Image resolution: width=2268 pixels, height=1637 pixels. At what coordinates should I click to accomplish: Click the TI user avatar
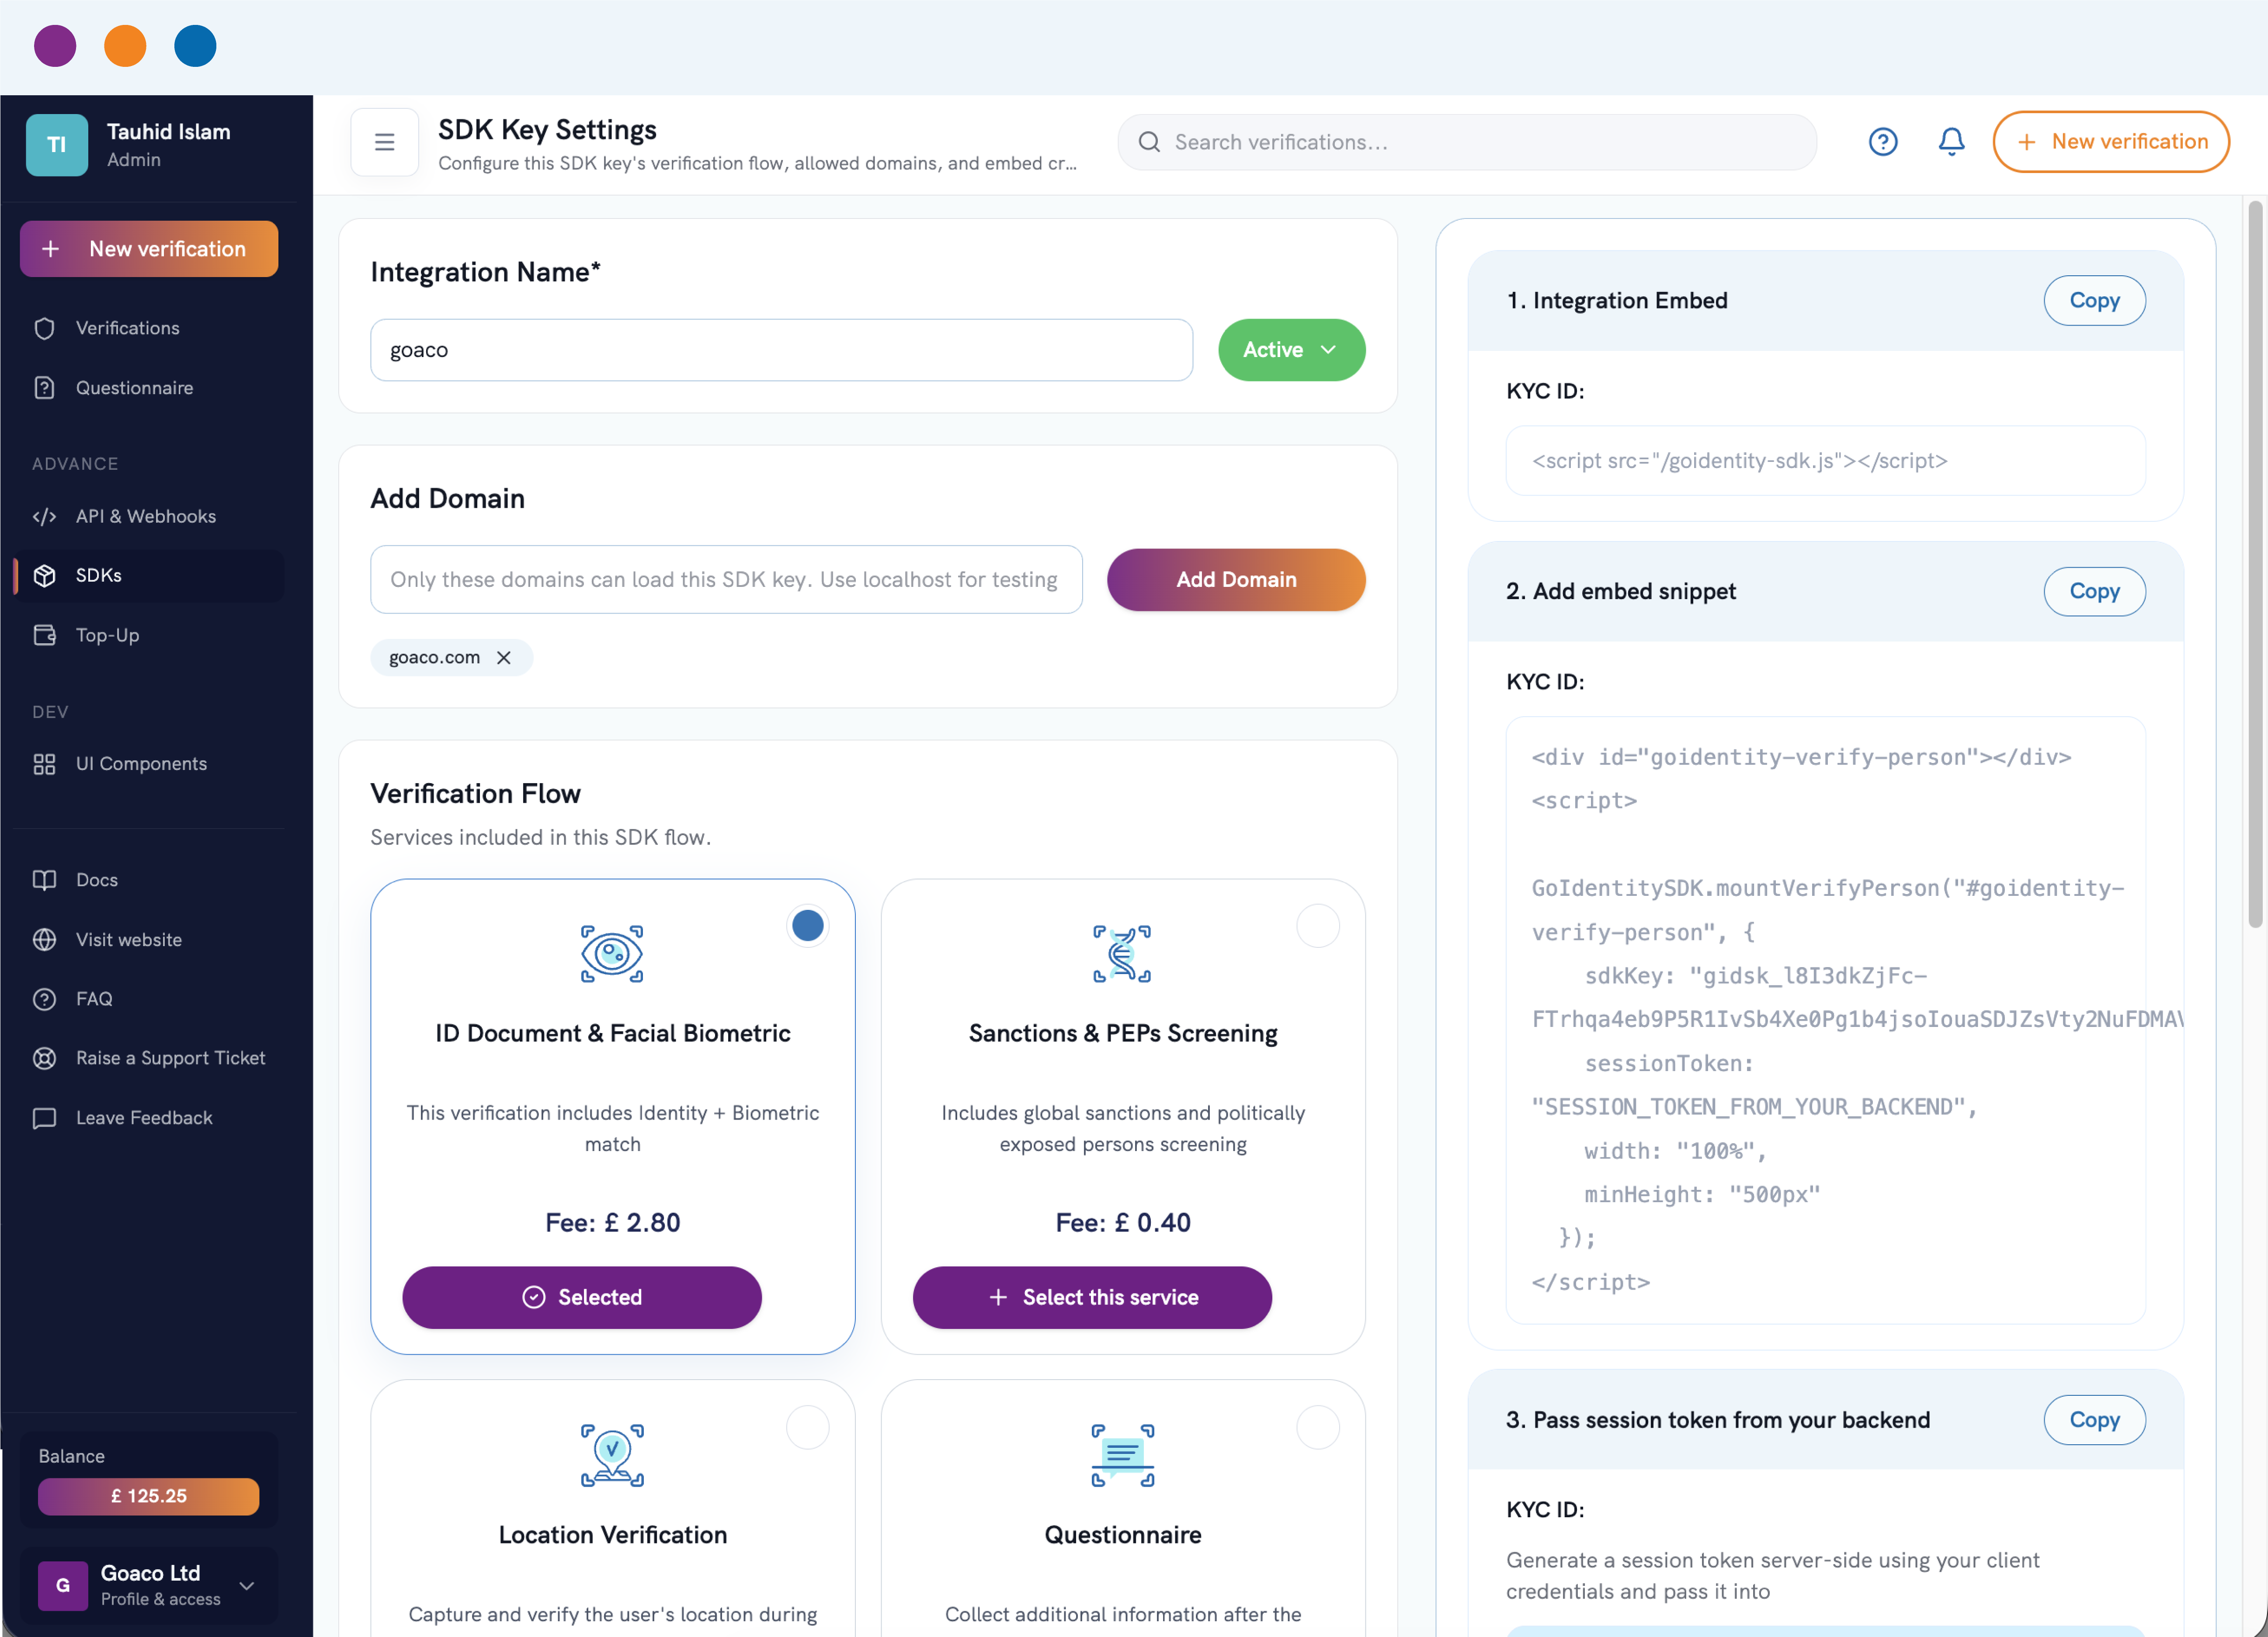pos(57,145)
